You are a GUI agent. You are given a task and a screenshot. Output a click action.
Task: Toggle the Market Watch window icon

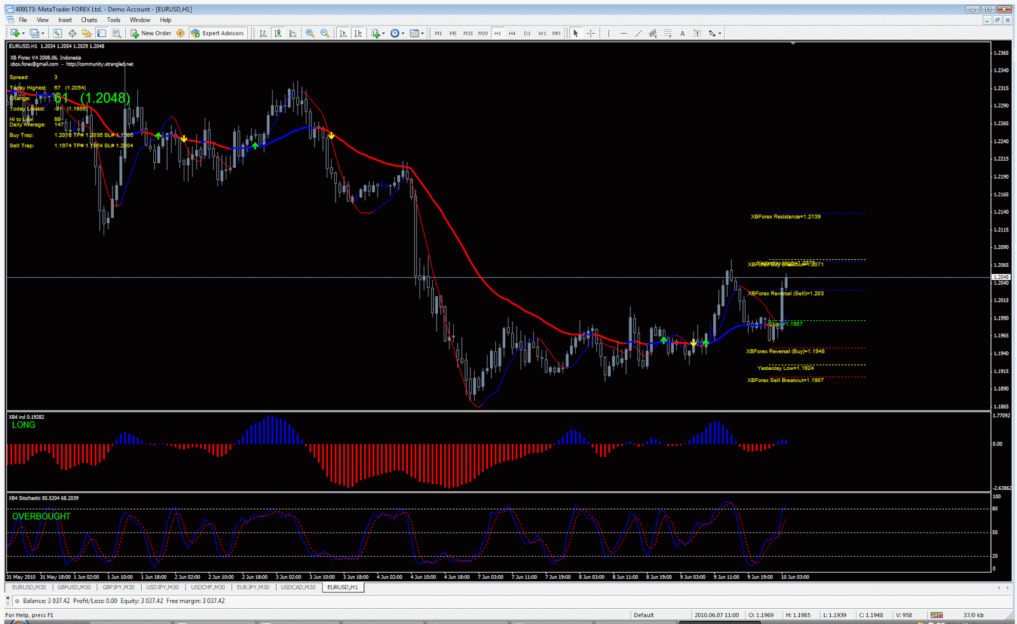coord(57,33)
